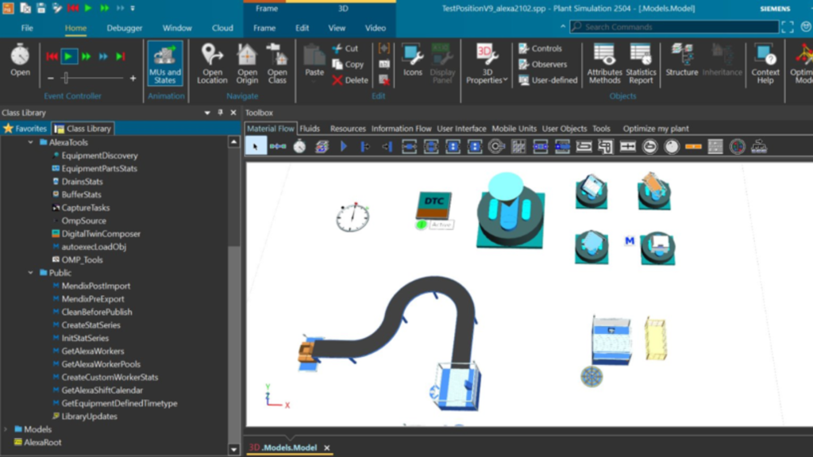Switch to the Cloud ribbon tab
The image size is (813, 457).
point(222,28)
